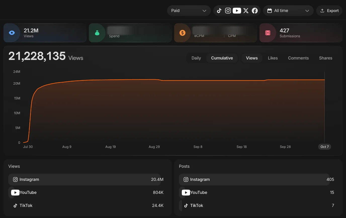This screenshot has width=346, height=218.
Task: Toggle the X platform filter icon
Action: coord(246,11)
